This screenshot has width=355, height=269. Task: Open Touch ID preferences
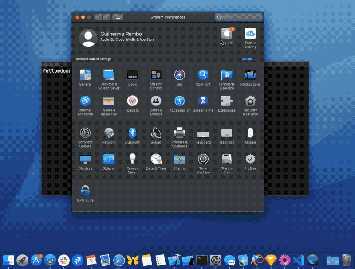[x=132, y=101]
